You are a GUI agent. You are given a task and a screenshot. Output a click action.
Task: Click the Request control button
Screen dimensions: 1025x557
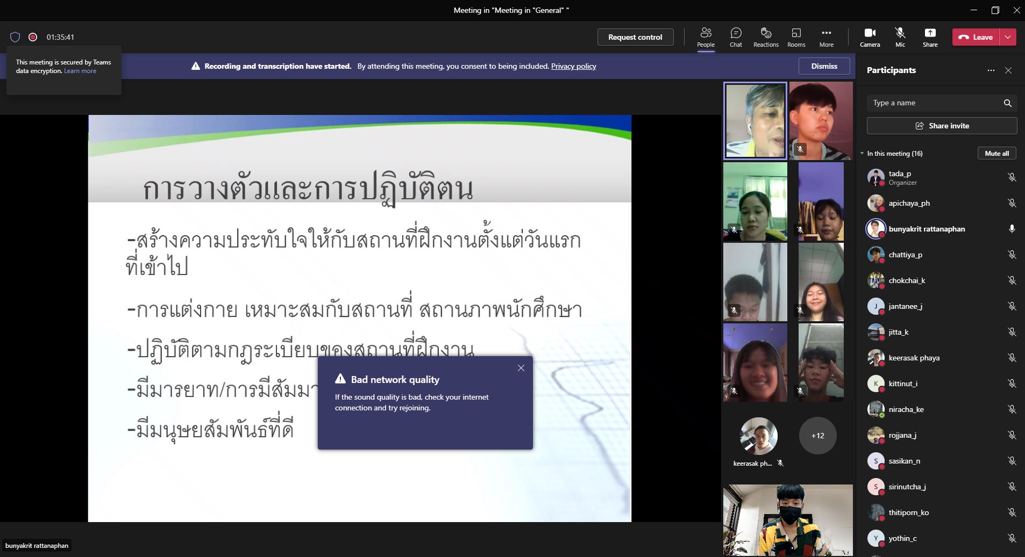point(635,37)
